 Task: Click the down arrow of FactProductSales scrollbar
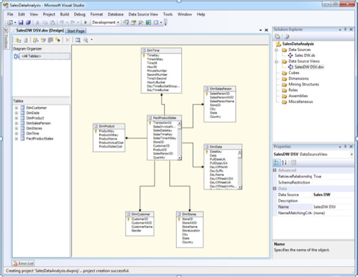coord(179,158)
